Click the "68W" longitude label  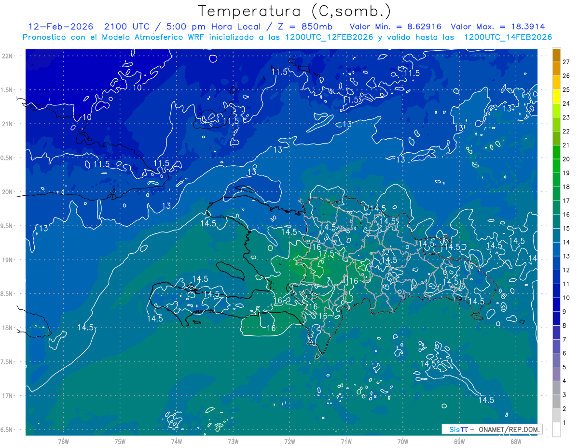coord(516,441)
